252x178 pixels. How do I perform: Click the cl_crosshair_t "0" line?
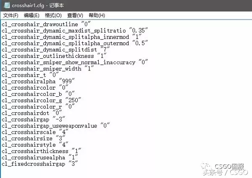tap(30, 75)
